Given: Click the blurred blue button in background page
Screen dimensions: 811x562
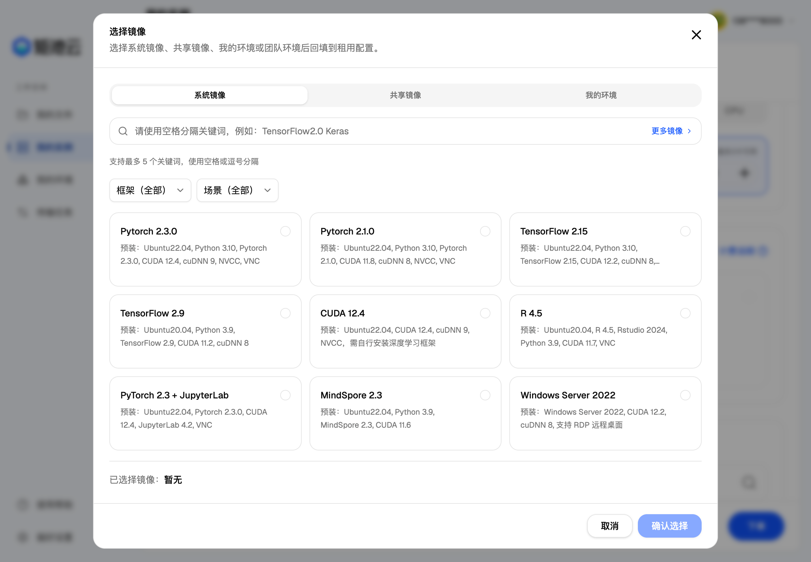Looking at the screenshot, I should (756, 526).
